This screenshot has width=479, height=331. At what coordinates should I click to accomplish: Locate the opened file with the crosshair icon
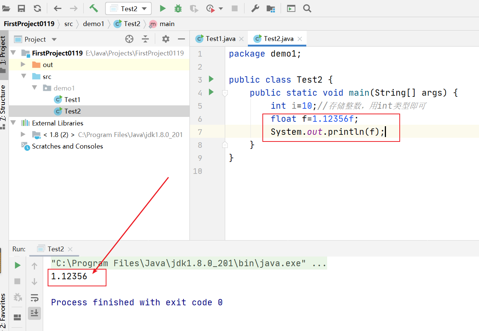click(x=129, y=39)
